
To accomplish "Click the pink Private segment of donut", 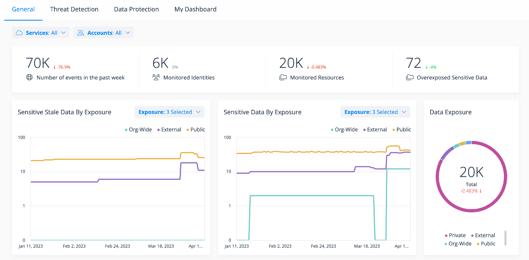I will click(471, 211).
